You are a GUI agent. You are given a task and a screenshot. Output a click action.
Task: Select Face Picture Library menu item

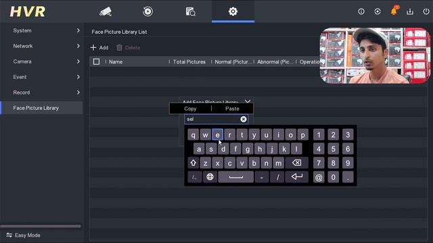tap(41, 108)
